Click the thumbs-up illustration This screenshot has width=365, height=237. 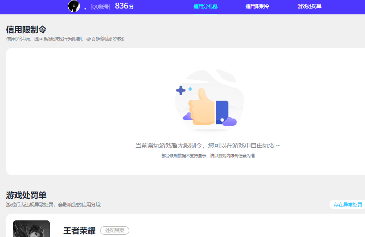pyautogui.click(x=209, y=101)
